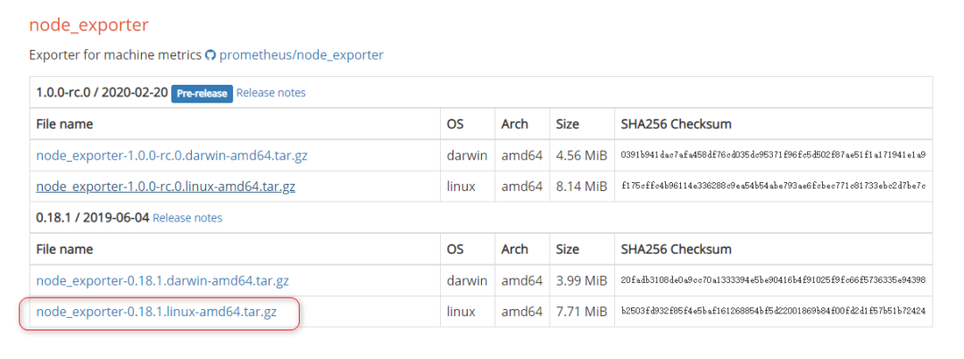This screenshot has width=964, height=359.
Task: Select the checksum starting with 0391b941
Action: pyautogui.click(x=773, y=155)
